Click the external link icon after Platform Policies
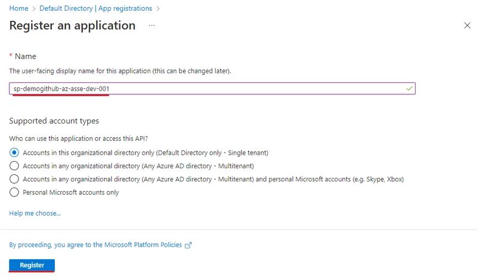The height and width of the screenshot is (277, 477). [188, 245]
